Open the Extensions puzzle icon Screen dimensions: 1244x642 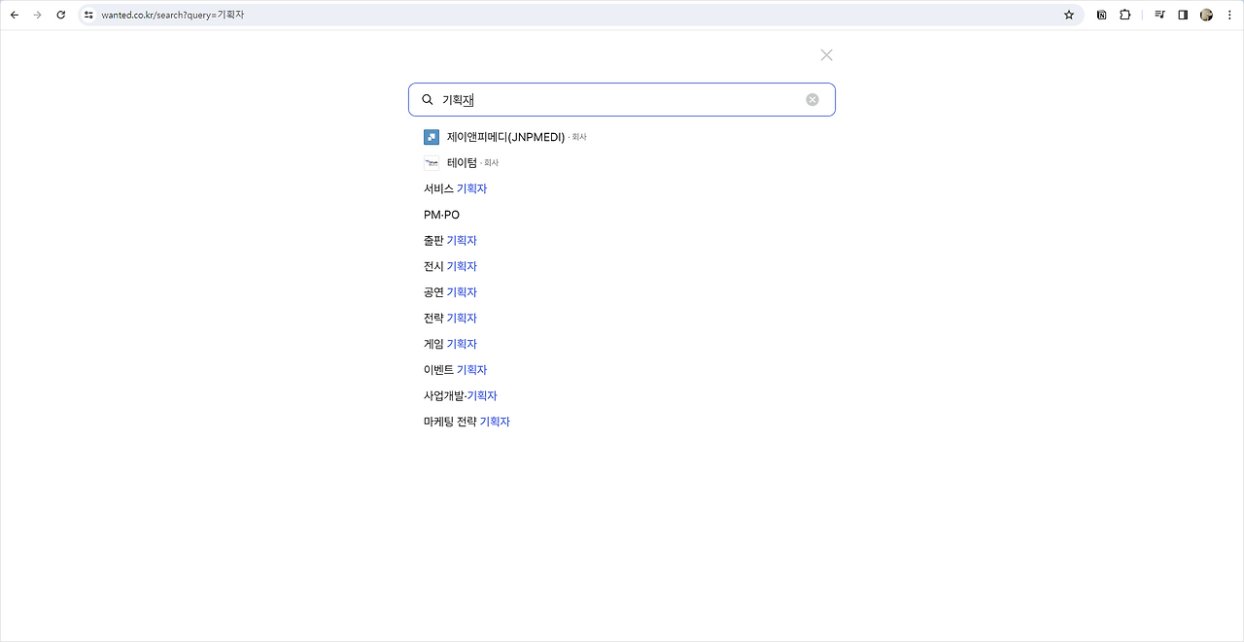pos(1124,15)
